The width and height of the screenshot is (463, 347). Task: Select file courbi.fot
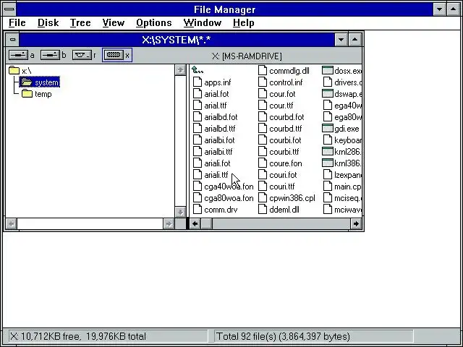coord(280,140)
